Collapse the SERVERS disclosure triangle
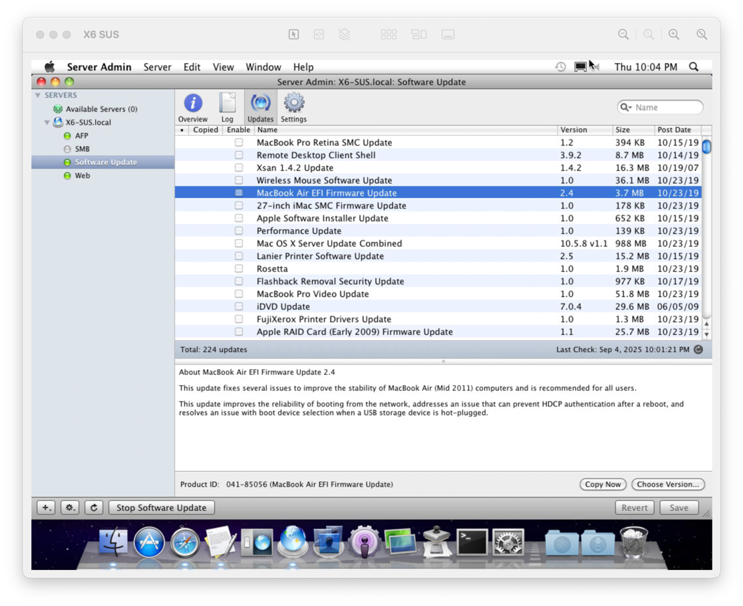743x606 pixels. 37,95
